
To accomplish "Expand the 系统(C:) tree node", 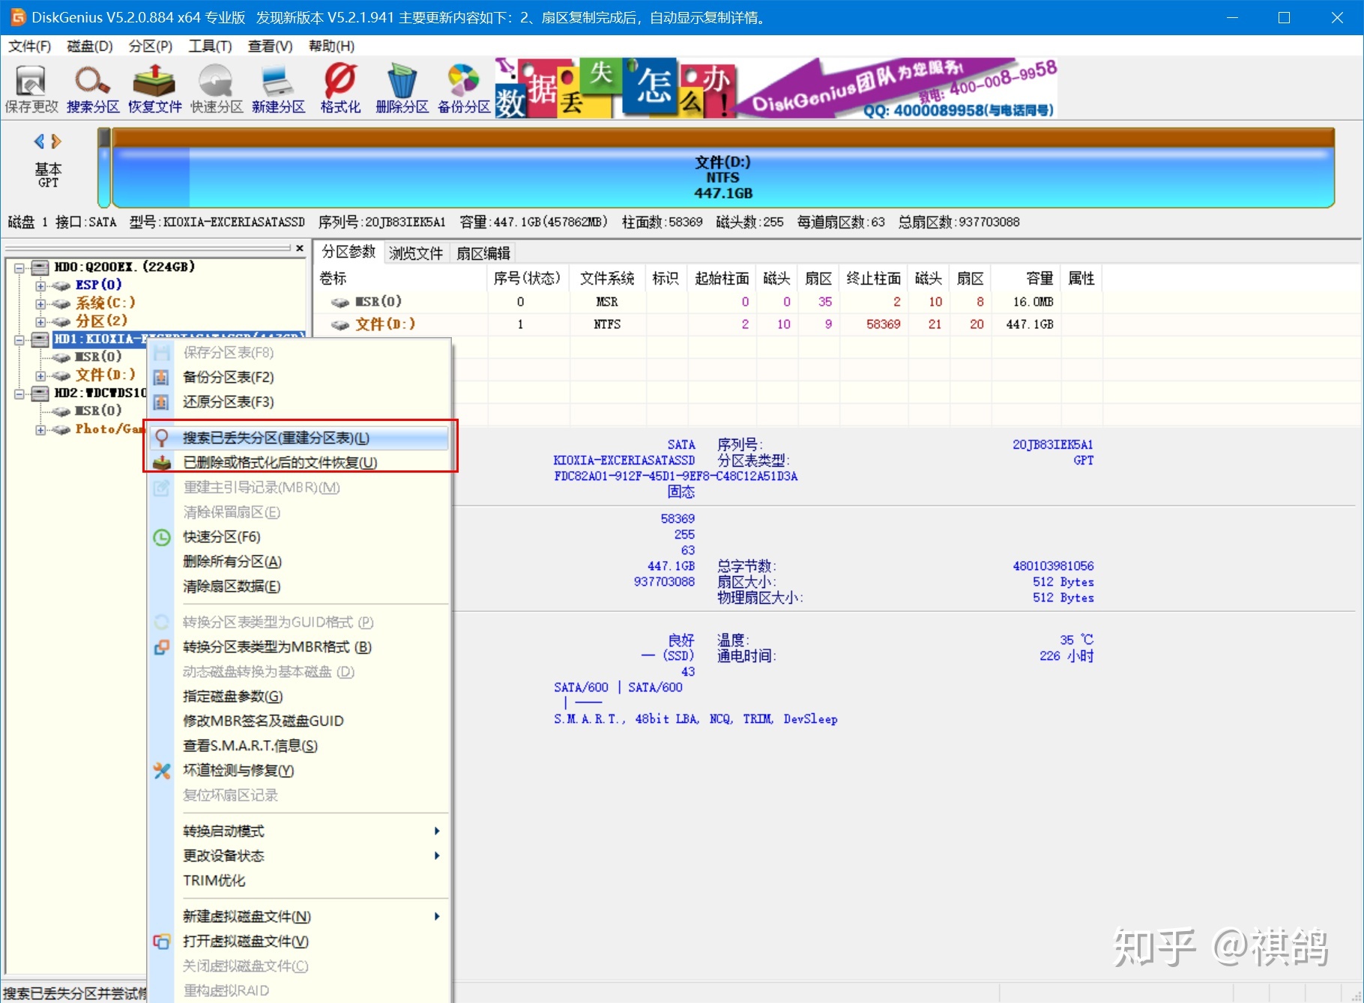I will tap(41, 303).
